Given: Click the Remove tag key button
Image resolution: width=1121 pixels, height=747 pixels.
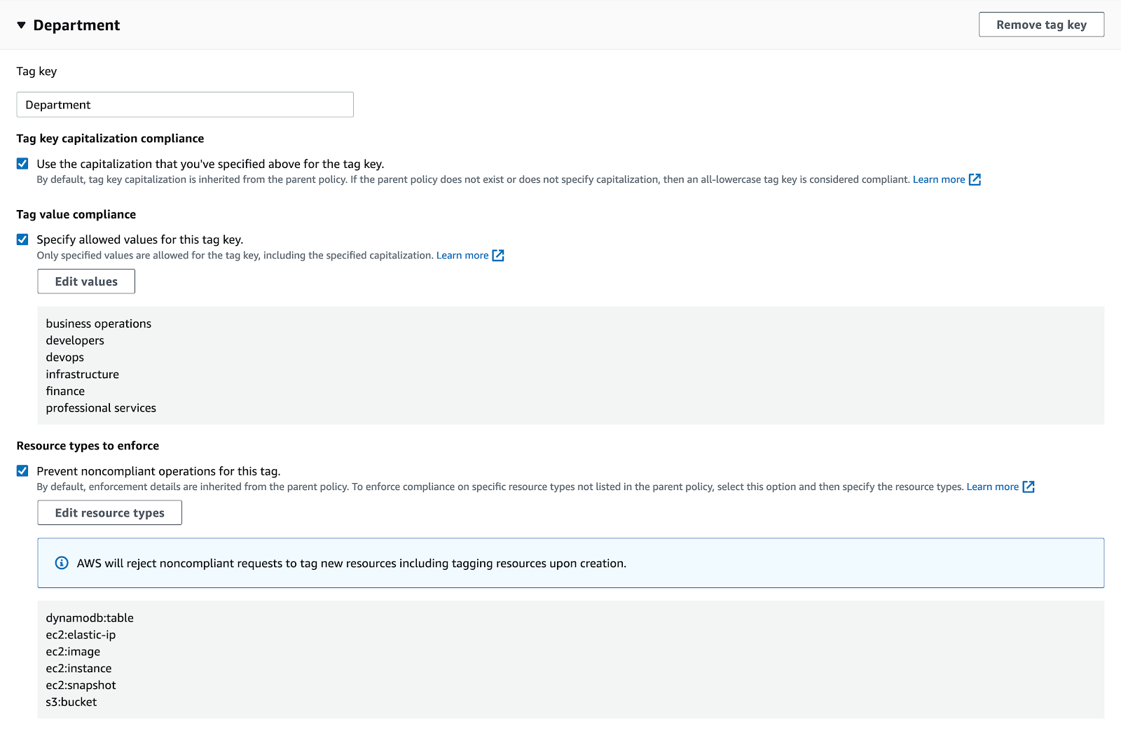Looking at the screenshot, I should coord(1041,25).
